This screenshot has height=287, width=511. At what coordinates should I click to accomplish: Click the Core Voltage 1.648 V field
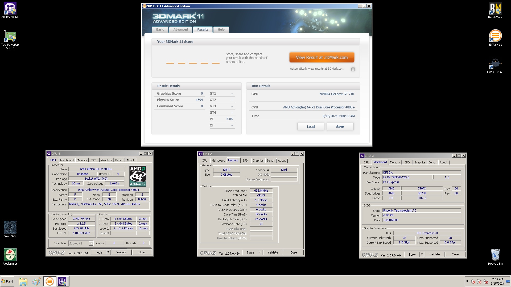coord(114,183)
